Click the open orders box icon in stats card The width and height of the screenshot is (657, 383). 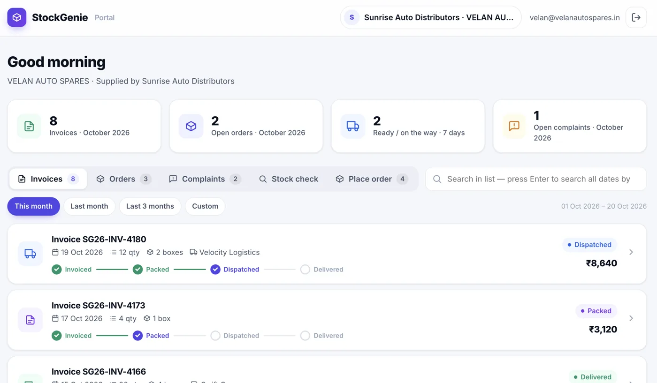point(191,126)
